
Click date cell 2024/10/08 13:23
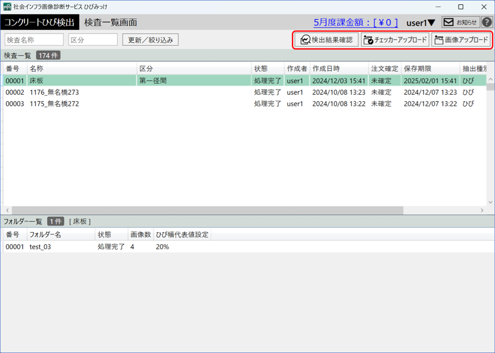(x=339, y=92)
